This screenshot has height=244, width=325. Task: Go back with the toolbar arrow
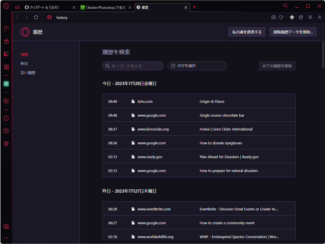pyautogui.click(x=17, y=17)
